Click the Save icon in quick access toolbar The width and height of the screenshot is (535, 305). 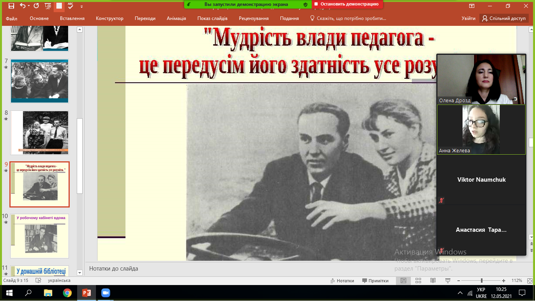11,6
